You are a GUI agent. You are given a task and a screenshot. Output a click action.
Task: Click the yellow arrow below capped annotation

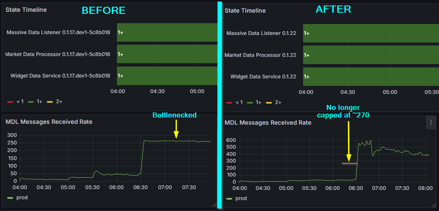(x=349, y=141)
